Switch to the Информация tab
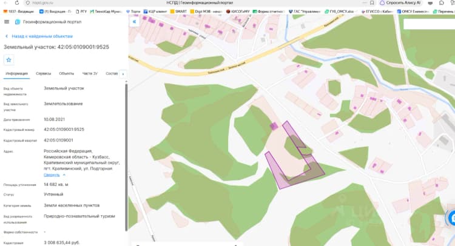The image size is (455, 246). pyautogui.click(x=17, y=73)
